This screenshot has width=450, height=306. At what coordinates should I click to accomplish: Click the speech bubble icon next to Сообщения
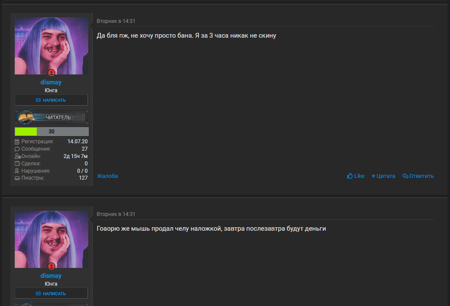[17, 149]
